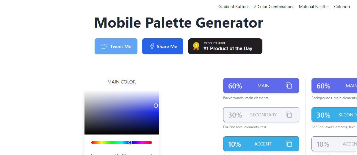The image size is (357, 155).
Task: Click the Tweet Me button
Action: click(x=116, y=46)
